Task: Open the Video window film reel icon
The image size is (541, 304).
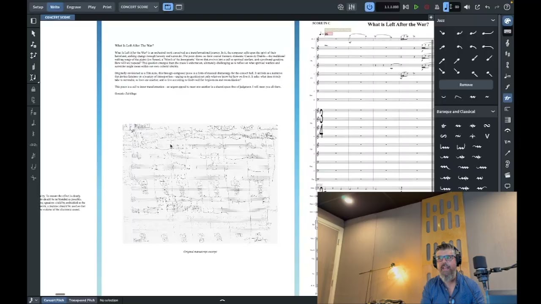Action: tap(341, 7)
